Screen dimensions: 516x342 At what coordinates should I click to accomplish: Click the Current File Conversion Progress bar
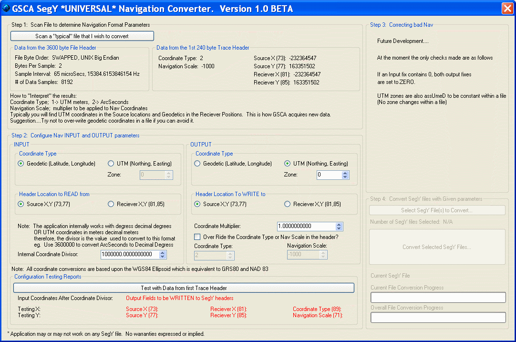pyautogui.click(x=438, y=297)
